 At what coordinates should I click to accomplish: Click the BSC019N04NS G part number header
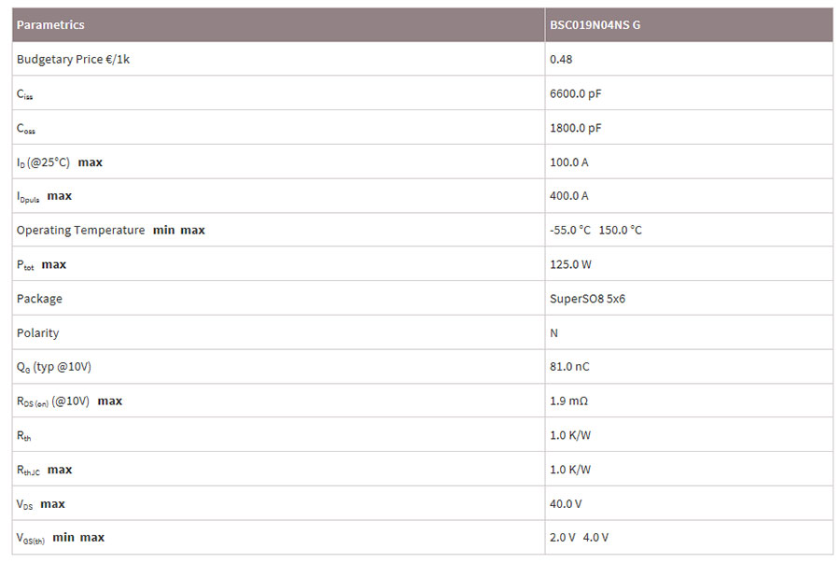(595, 25)
